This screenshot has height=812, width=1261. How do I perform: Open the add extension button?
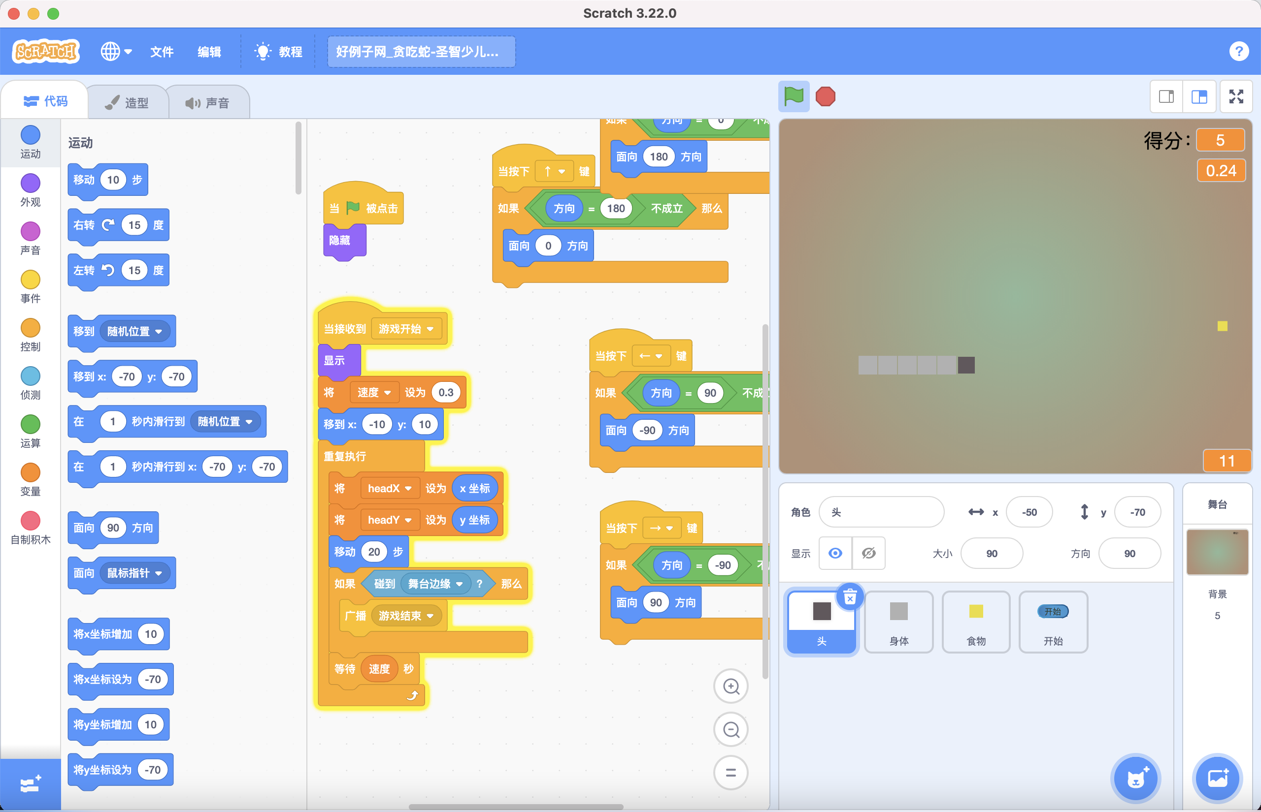30,784
